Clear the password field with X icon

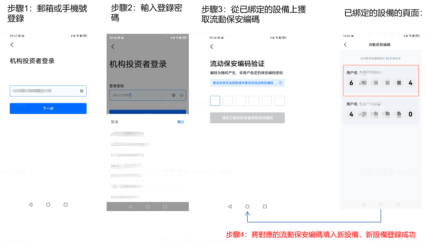(x=173, y=95)
